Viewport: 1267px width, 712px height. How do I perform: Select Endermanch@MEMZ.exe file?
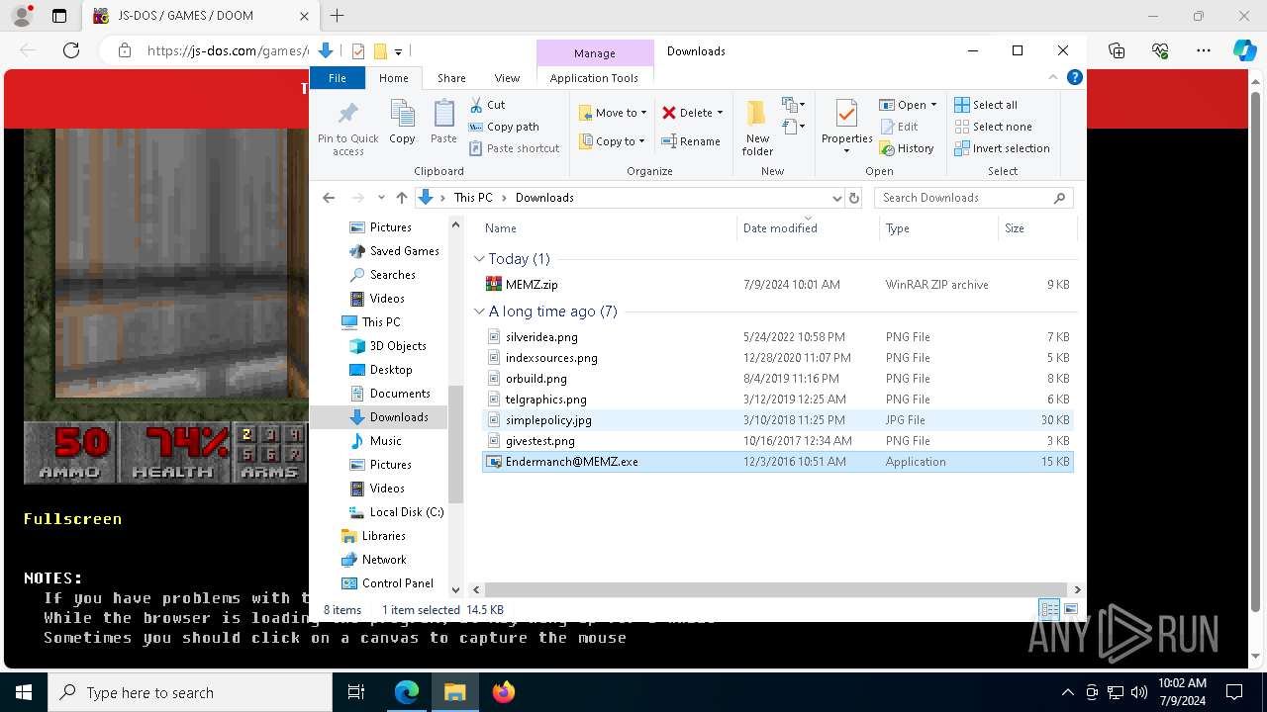(777, 462)
